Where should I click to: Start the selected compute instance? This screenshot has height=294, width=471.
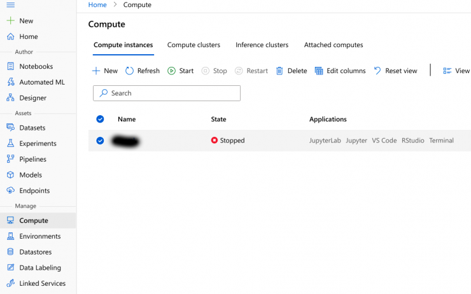tap(181, 71)
